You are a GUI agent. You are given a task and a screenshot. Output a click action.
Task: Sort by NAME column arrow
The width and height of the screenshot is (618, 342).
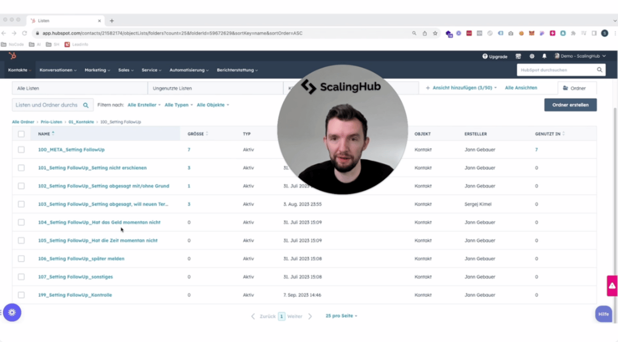(53, 133)
